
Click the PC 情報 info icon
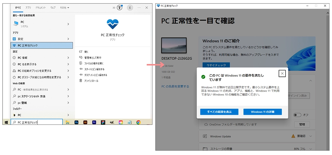tap(14, 58)
